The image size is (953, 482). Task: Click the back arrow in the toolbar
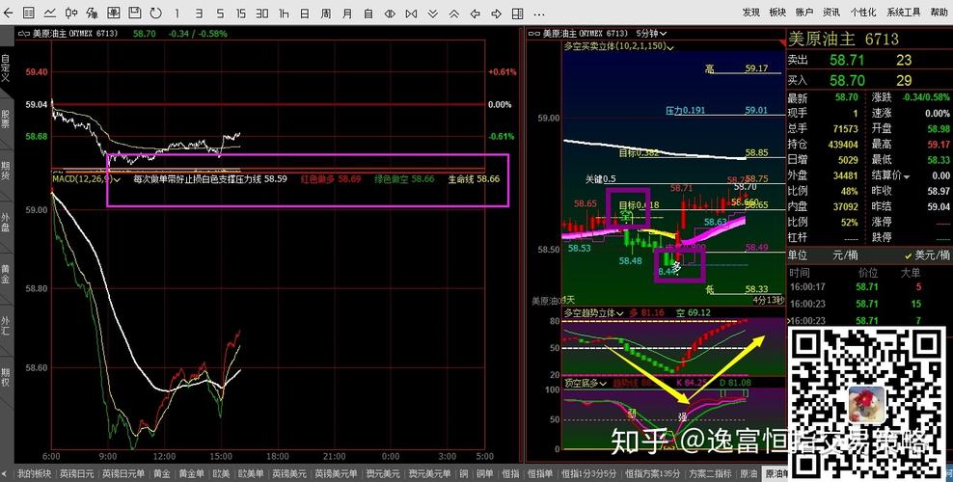(9, 13)
